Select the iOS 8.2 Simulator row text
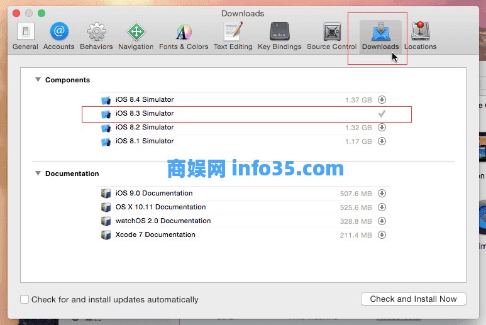This screenshot has height=325, width=486. click(145, 127)
